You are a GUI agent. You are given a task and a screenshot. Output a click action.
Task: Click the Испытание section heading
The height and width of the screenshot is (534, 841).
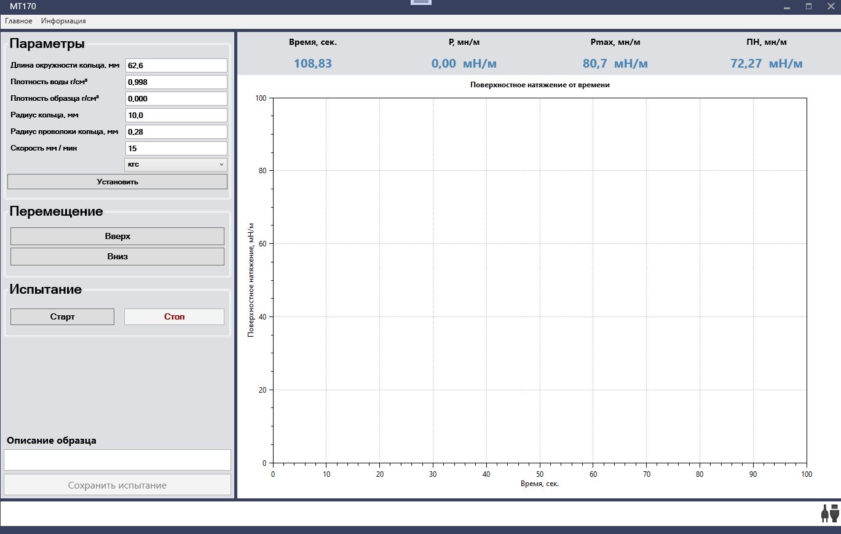pos(45,289)
